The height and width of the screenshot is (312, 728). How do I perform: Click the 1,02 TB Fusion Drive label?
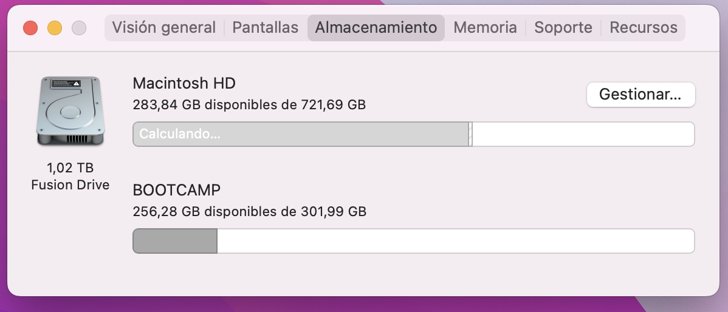coord(70,176)
